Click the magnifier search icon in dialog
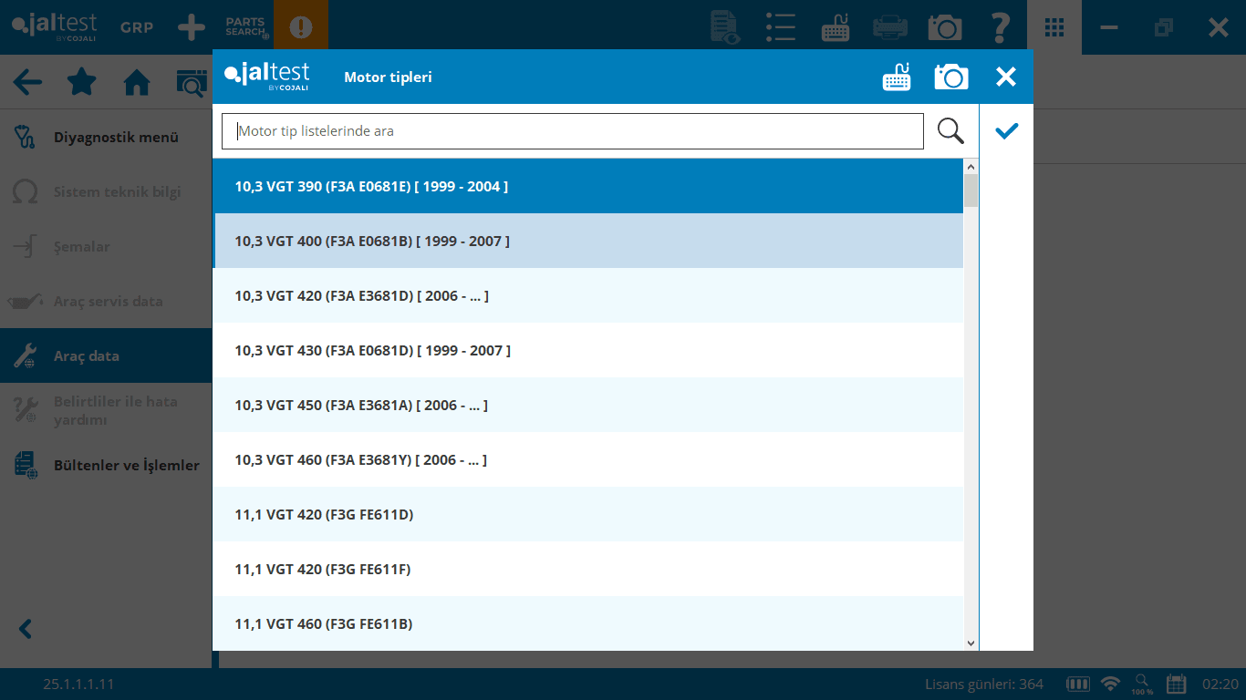The height and width of the screenshot is (700, 1246). [950, 131]
